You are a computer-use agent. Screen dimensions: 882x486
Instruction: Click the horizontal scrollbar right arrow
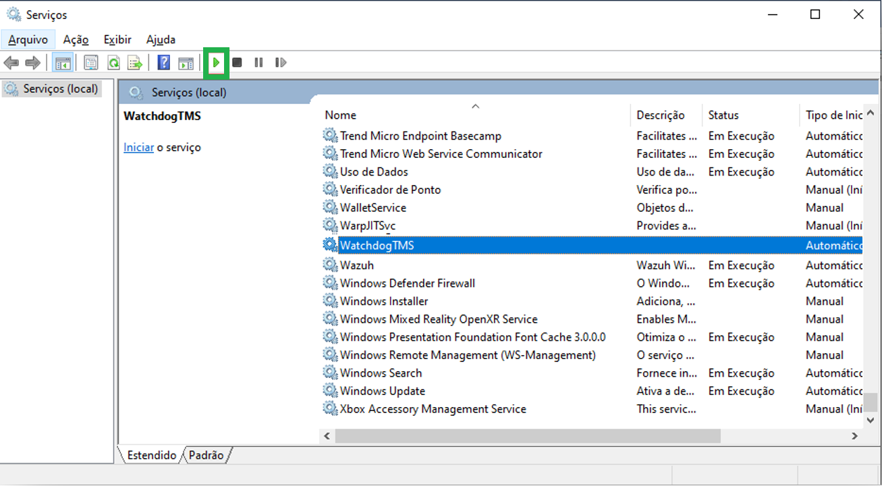[x=854, y=436]
